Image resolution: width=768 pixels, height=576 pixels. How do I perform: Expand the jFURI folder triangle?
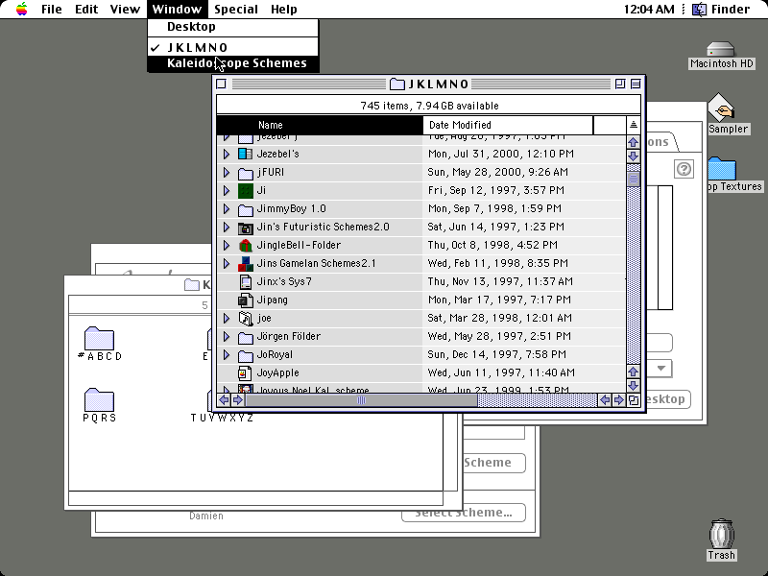[x=227, y=173]
